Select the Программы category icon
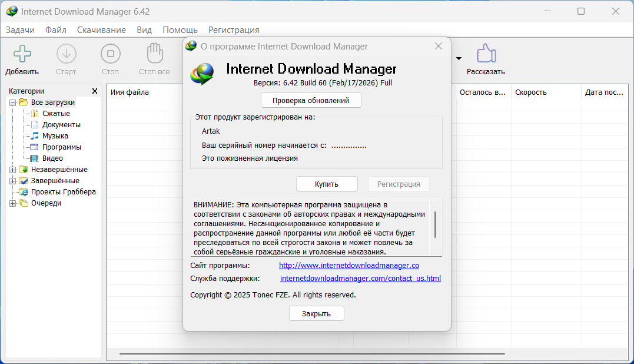The image size is (634, 364). click(35, 147)
